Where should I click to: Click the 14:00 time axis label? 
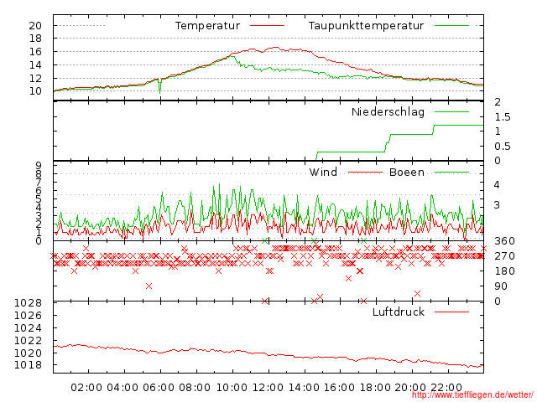tap(304, 388)
